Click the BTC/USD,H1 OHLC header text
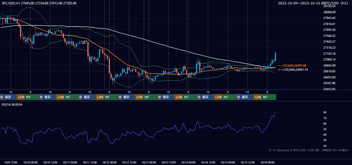The image size is (352, 165). click(39, 3)
